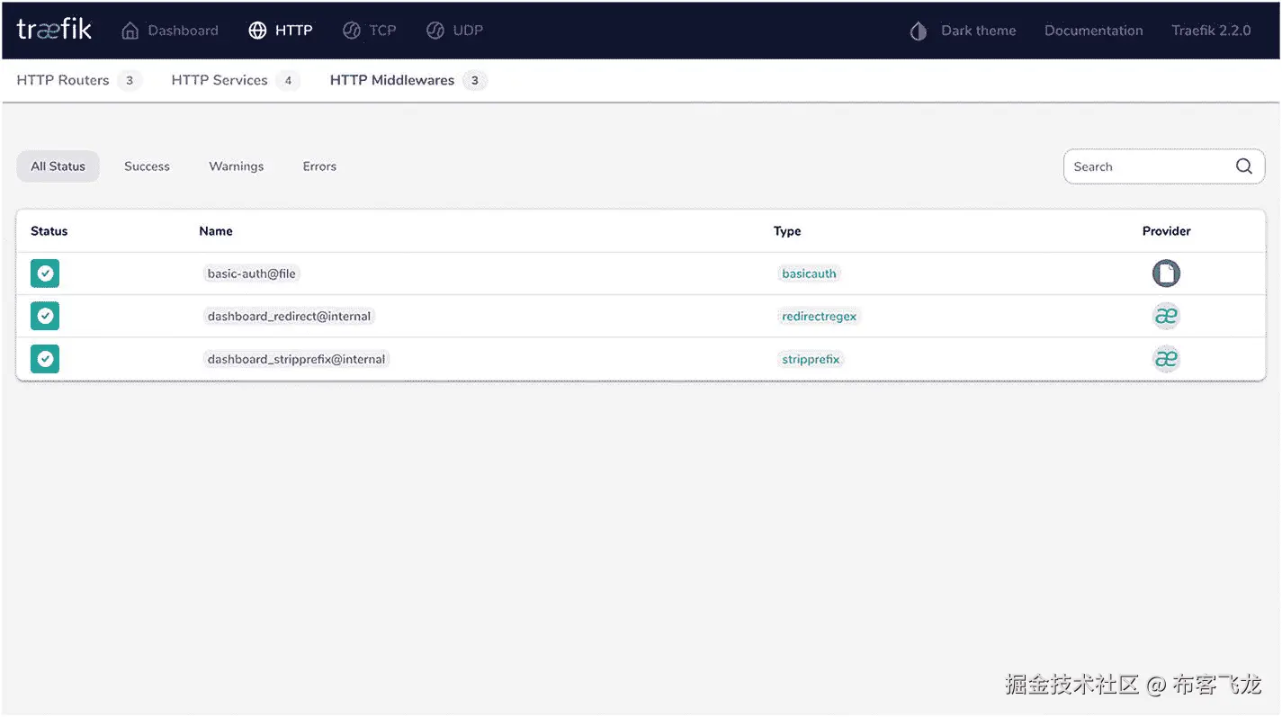
Task: Toggle Dark theme droplet icon
Action: click(918, 31)
